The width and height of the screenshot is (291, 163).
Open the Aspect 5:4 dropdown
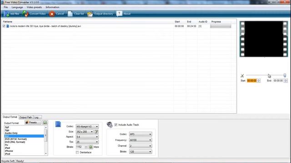pos(87,137)
